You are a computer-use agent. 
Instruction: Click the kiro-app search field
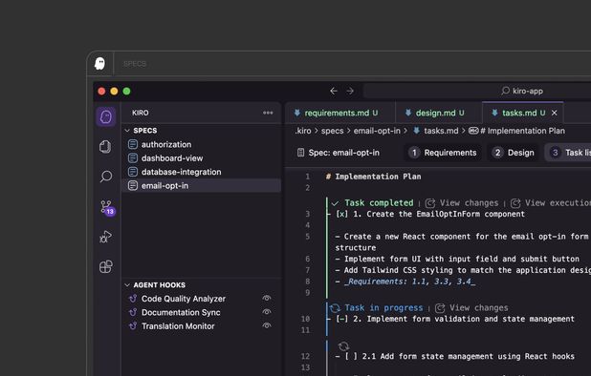click(477, 91)
